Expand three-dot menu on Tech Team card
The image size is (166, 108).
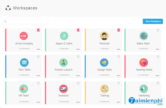point(38,75)
